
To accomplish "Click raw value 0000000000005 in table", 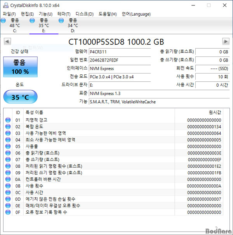I will 204,140.
